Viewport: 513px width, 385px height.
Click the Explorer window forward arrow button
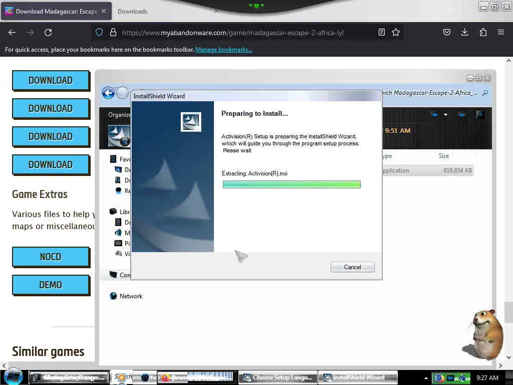pos(122,93)
